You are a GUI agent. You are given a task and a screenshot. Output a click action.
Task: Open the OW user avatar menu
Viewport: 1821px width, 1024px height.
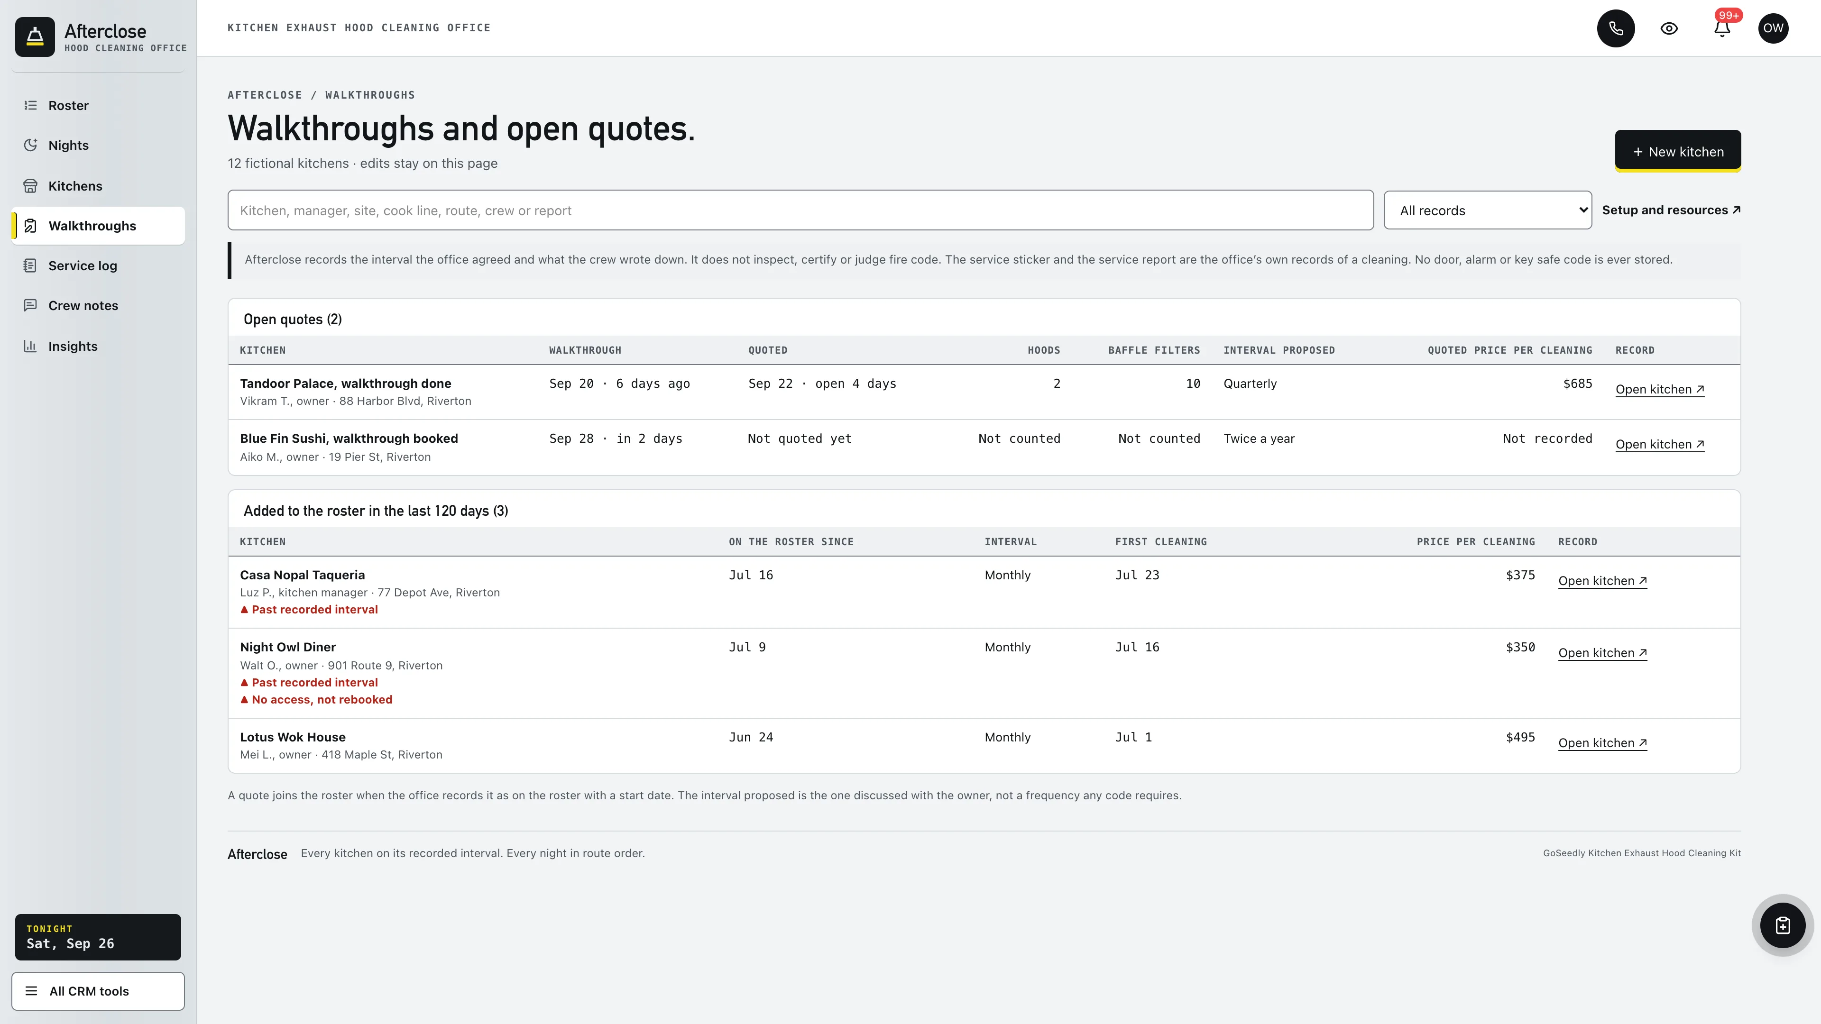pos(1774,28)
